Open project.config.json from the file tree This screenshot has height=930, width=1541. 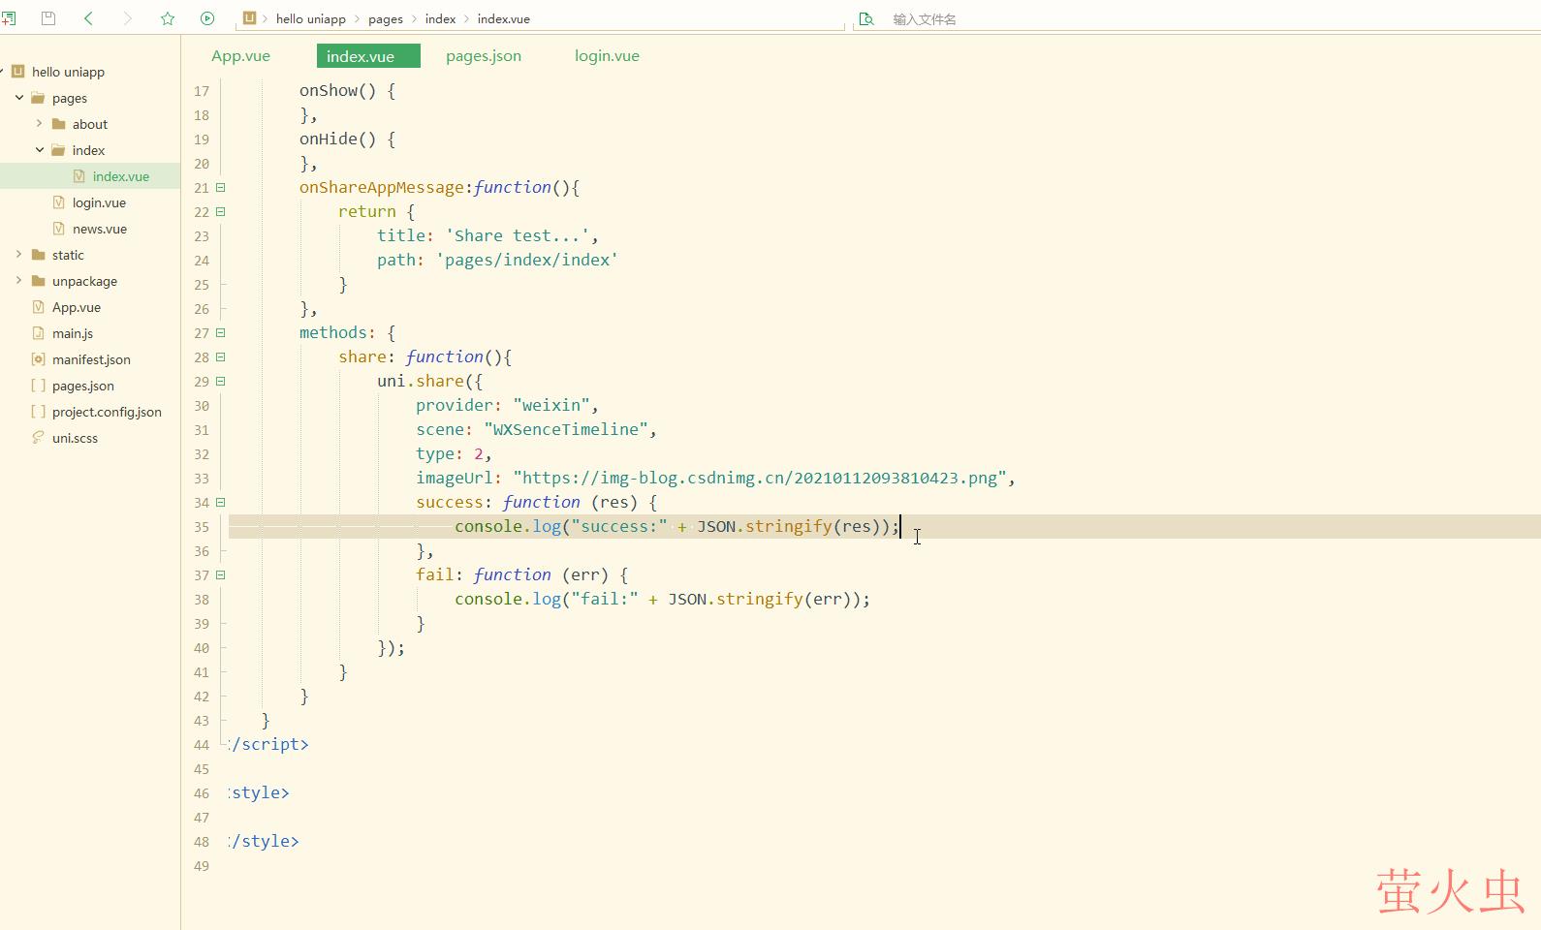107,412
